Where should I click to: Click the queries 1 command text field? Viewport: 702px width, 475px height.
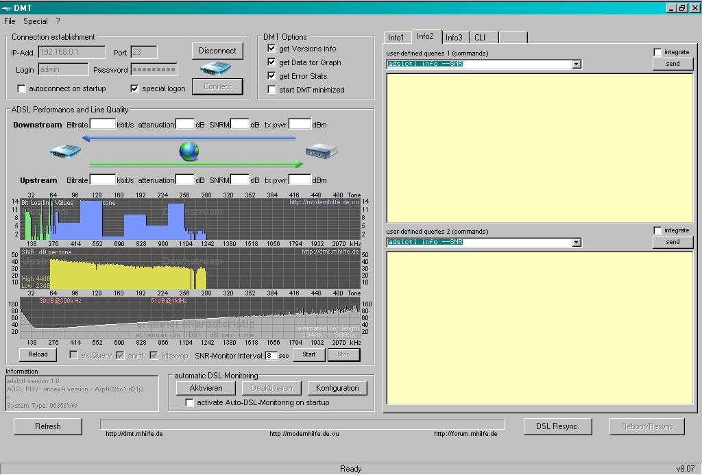479,64
